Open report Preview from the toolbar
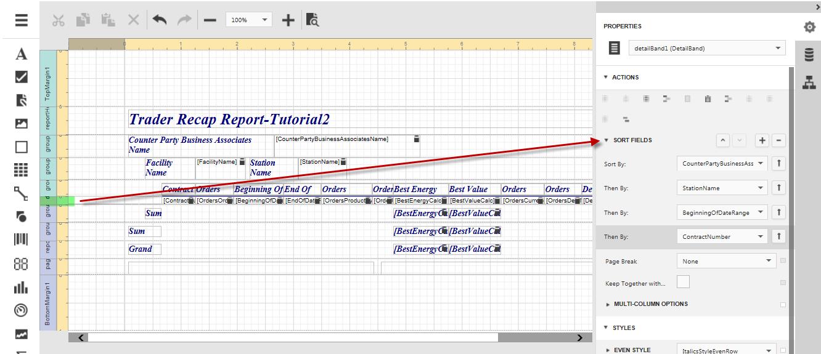The width and height of the screenshot is (821, 354). point(312,20)
